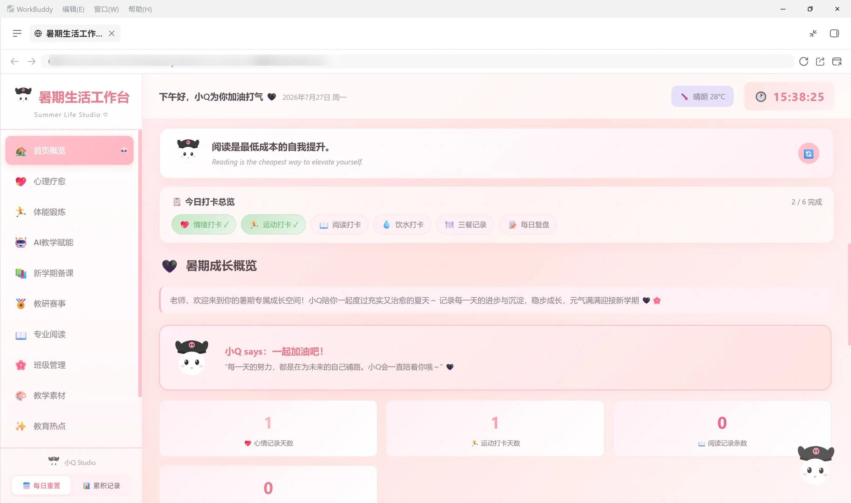Open 教学素材 section
This screenshot has height=503, width=851.
pos(69,395)
